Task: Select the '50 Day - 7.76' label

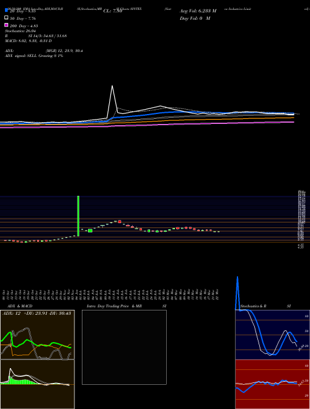Action: click(x=23, y=19)
